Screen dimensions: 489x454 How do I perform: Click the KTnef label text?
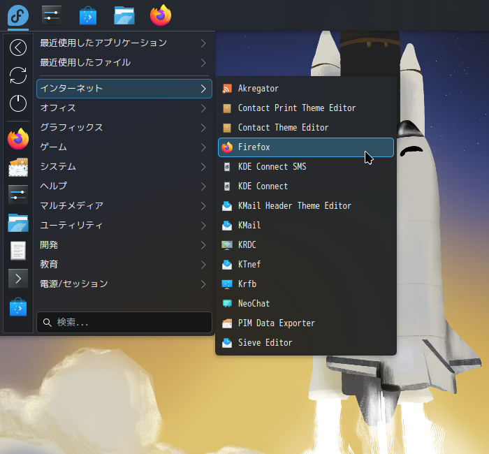(x=249, y=265)
